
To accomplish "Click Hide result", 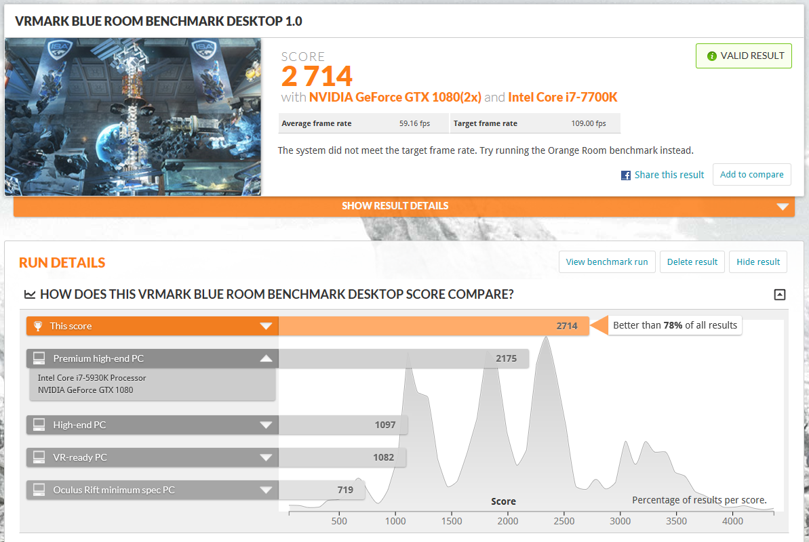I will [758, 262].
